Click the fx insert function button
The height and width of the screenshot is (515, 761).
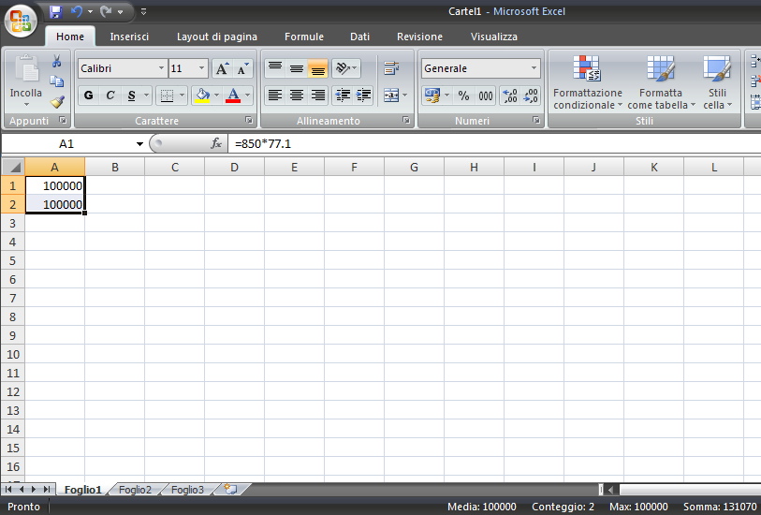click(216, 143)
